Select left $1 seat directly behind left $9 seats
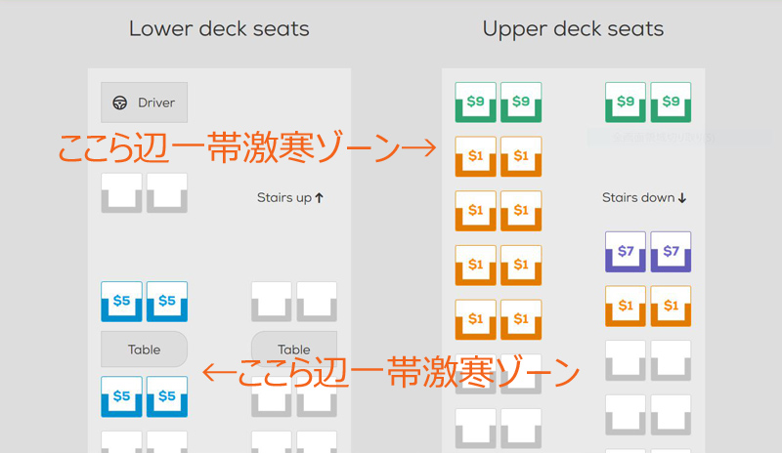782x453 pixels. 475,156
